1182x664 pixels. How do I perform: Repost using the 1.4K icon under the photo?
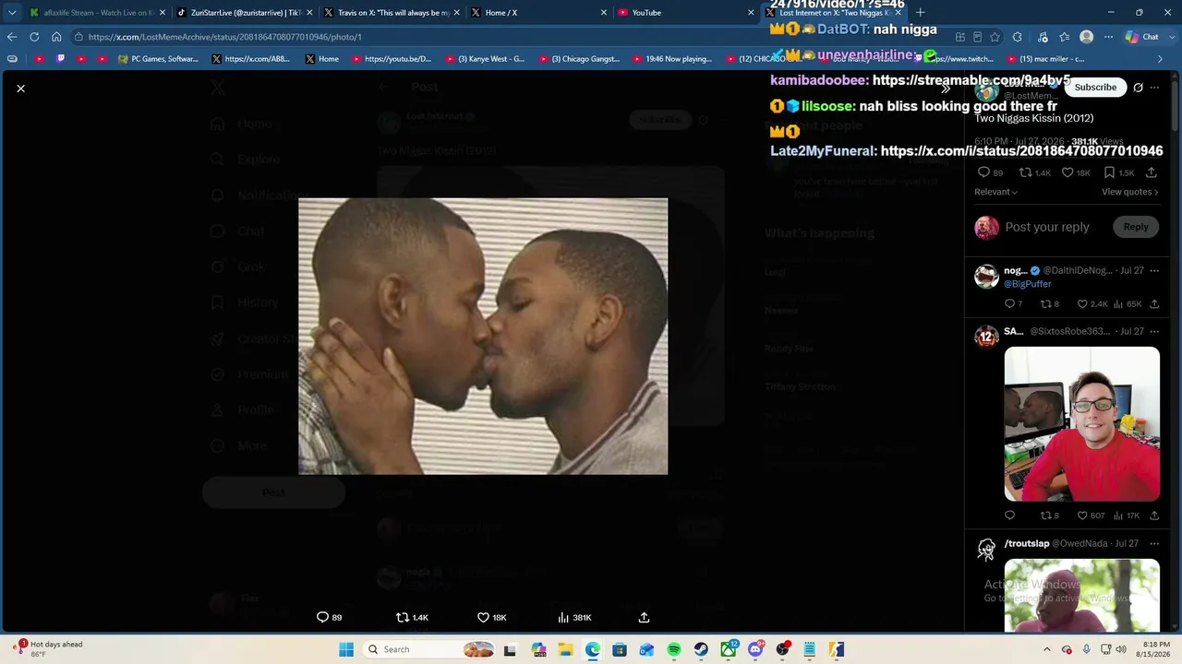[402, 617]
